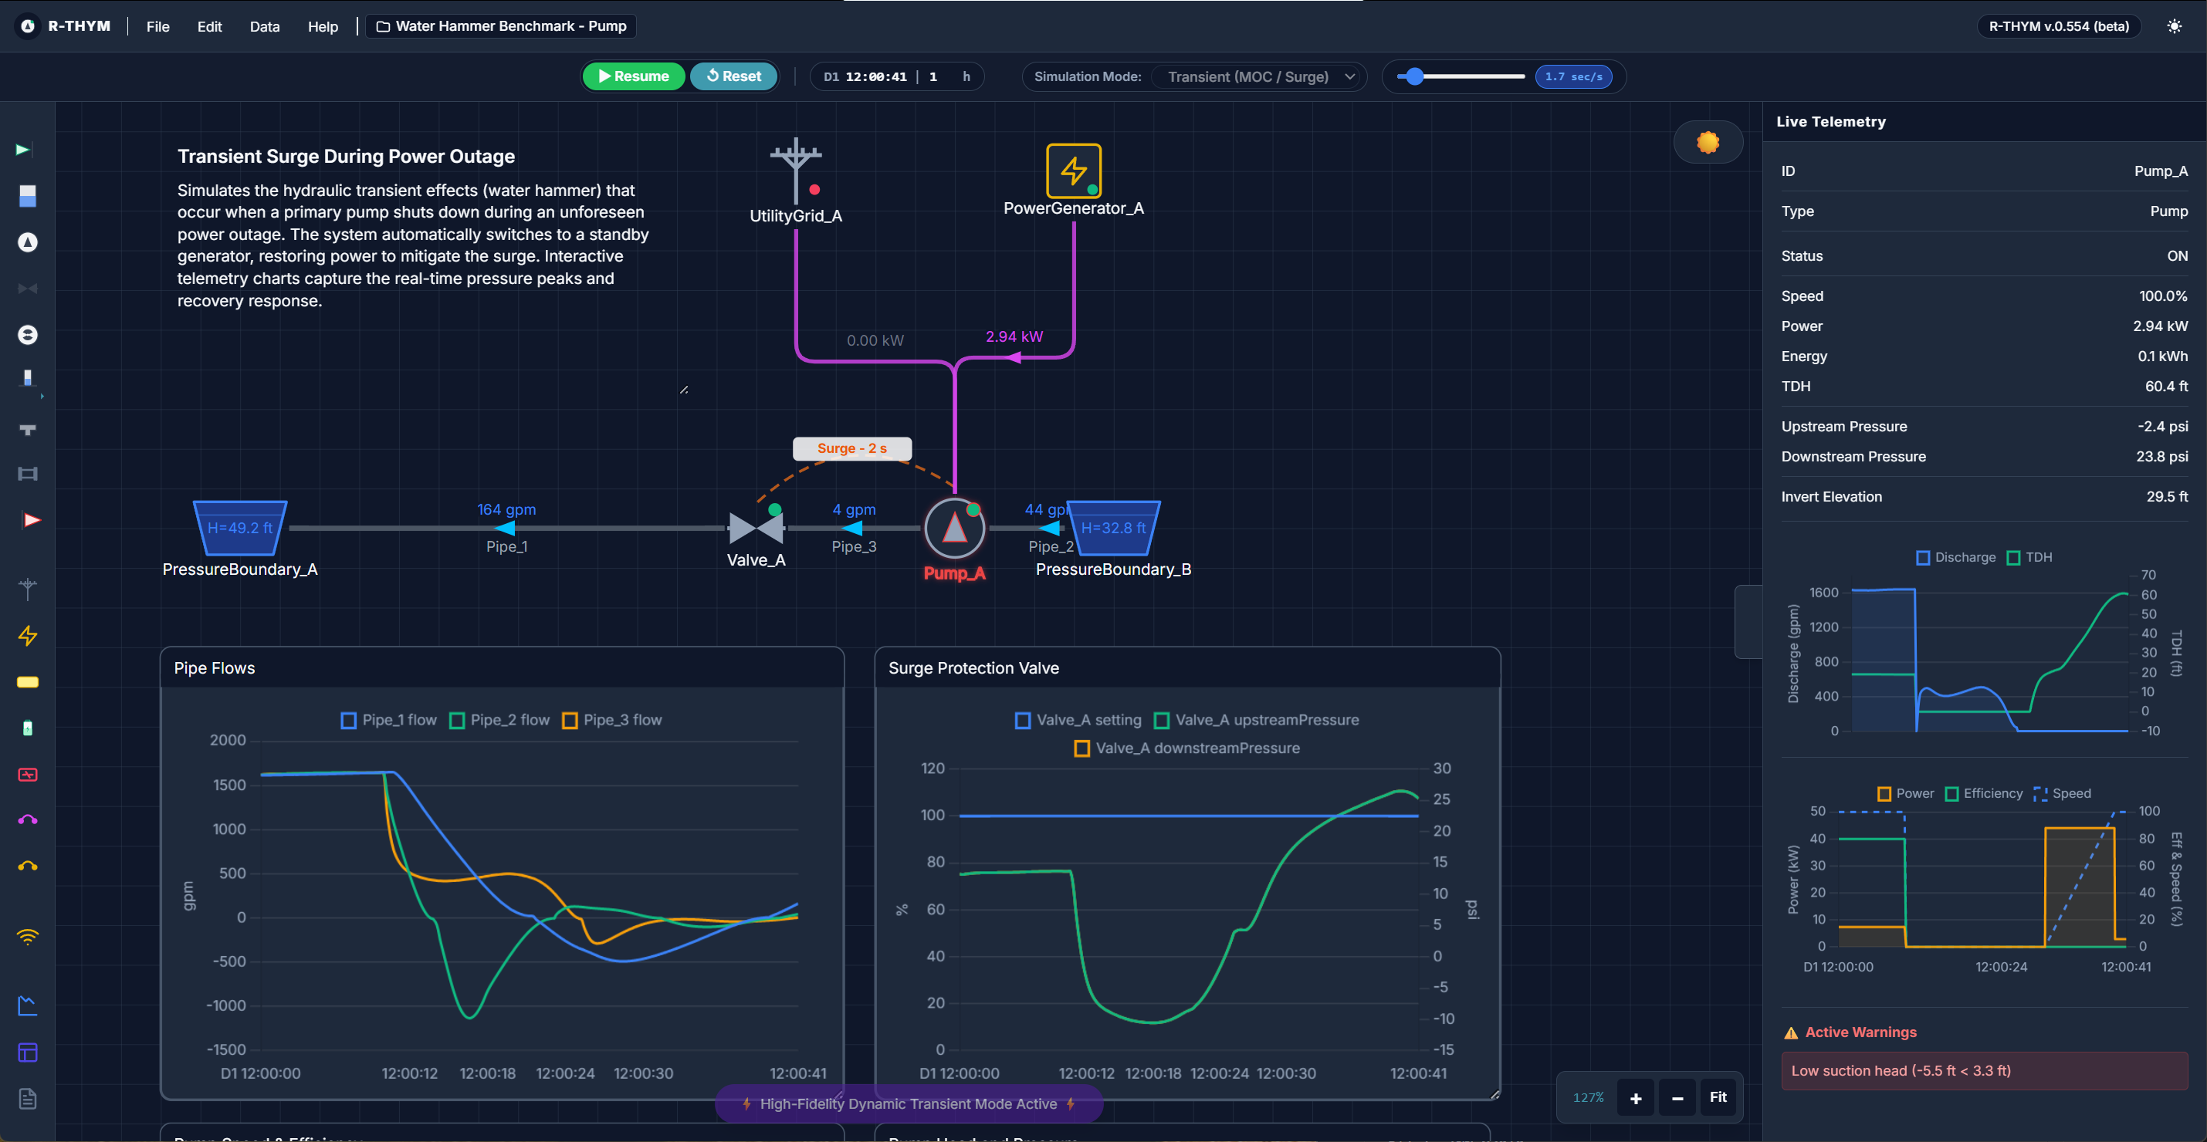2207x1142 pixels.
Task: Select the purple power link tool
Action: tap(28, 819)
